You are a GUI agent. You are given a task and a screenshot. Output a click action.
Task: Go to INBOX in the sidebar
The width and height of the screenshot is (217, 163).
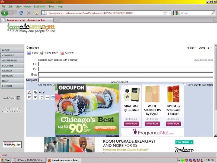click(x=12, y=50)
